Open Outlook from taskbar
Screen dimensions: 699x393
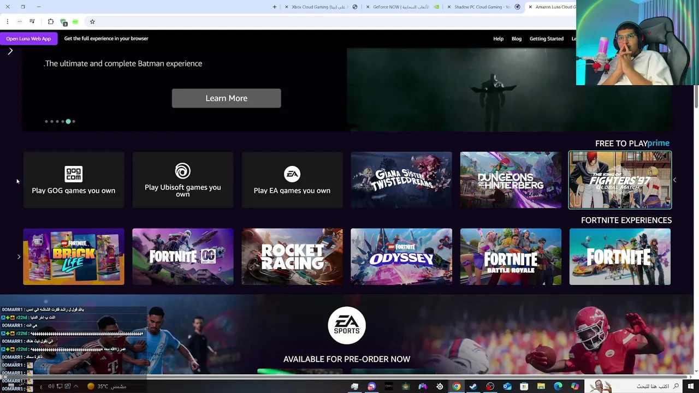click(507, 386)
